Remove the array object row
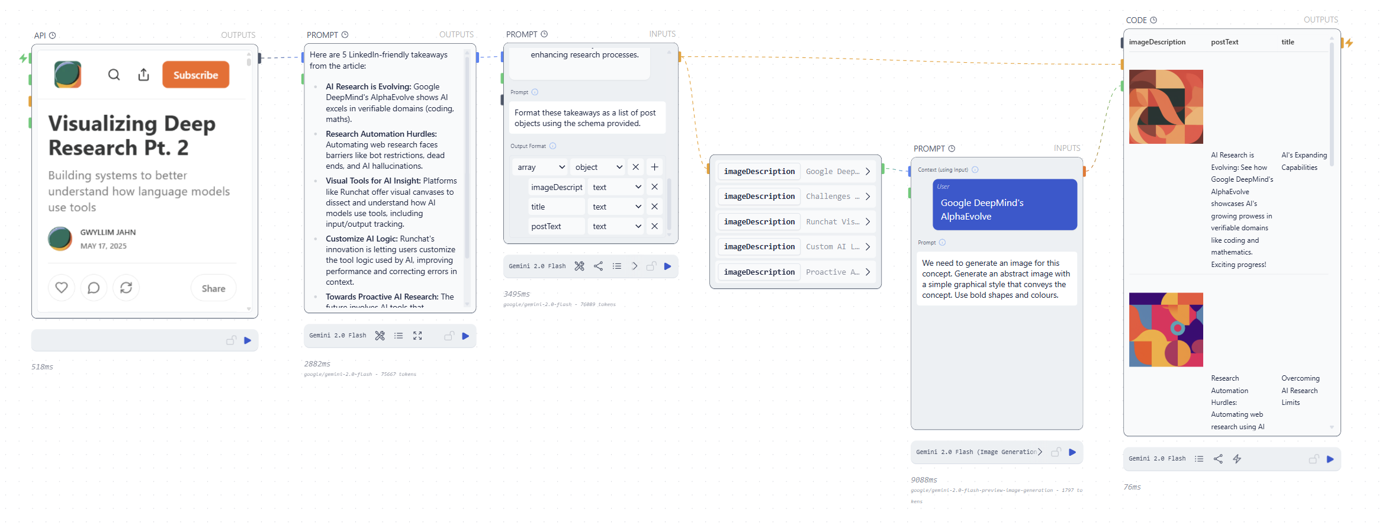The image size is (1382, 531). [635, 167]
